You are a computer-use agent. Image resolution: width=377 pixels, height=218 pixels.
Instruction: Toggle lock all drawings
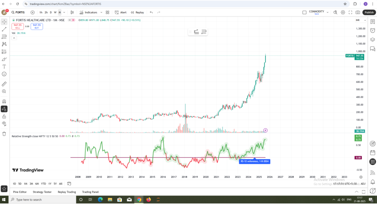tap(4, 116)
